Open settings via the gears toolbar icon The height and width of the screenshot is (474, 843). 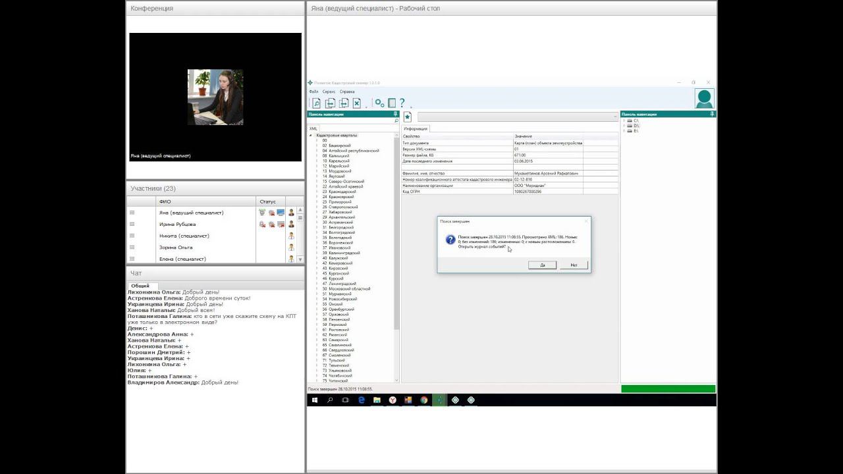379,103
